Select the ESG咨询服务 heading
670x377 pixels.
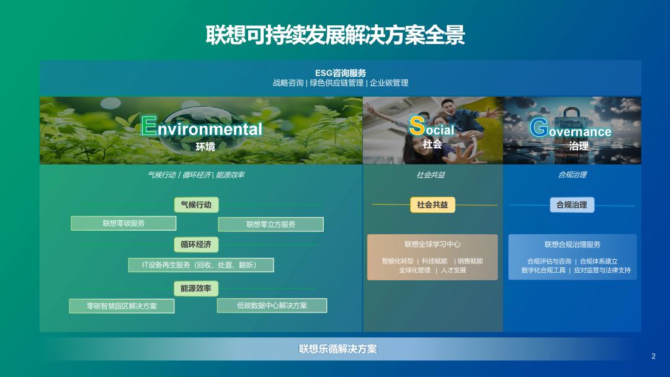pyautogui.click(x=341, y=73)
